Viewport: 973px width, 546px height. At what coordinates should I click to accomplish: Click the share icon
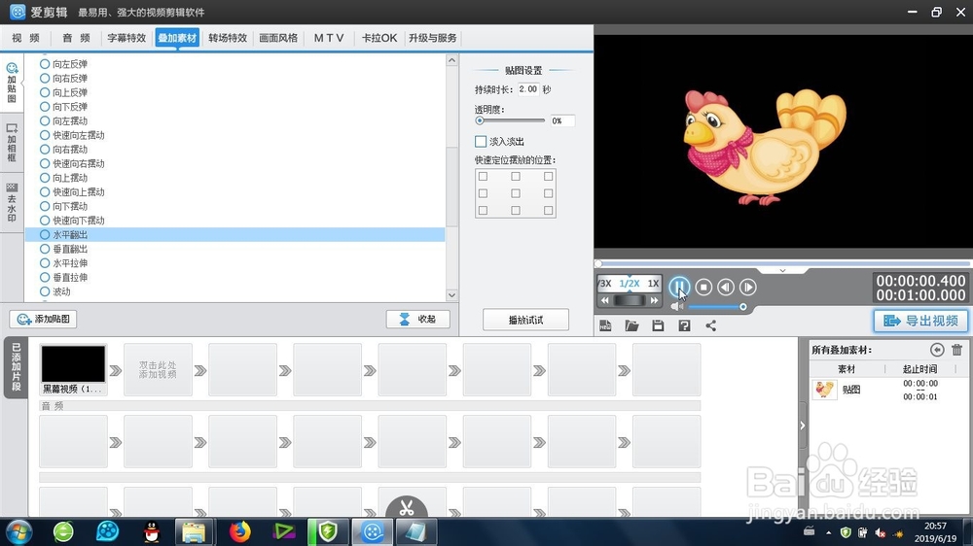pyautogui.click(x=710, y=325)
